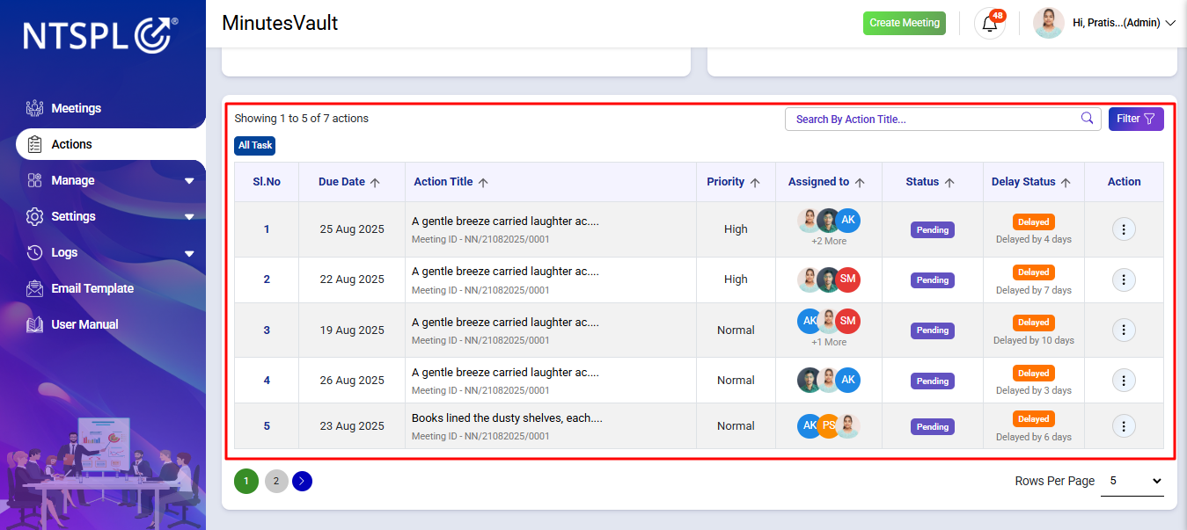Sort by Delay Status arrow icon

1066,183
